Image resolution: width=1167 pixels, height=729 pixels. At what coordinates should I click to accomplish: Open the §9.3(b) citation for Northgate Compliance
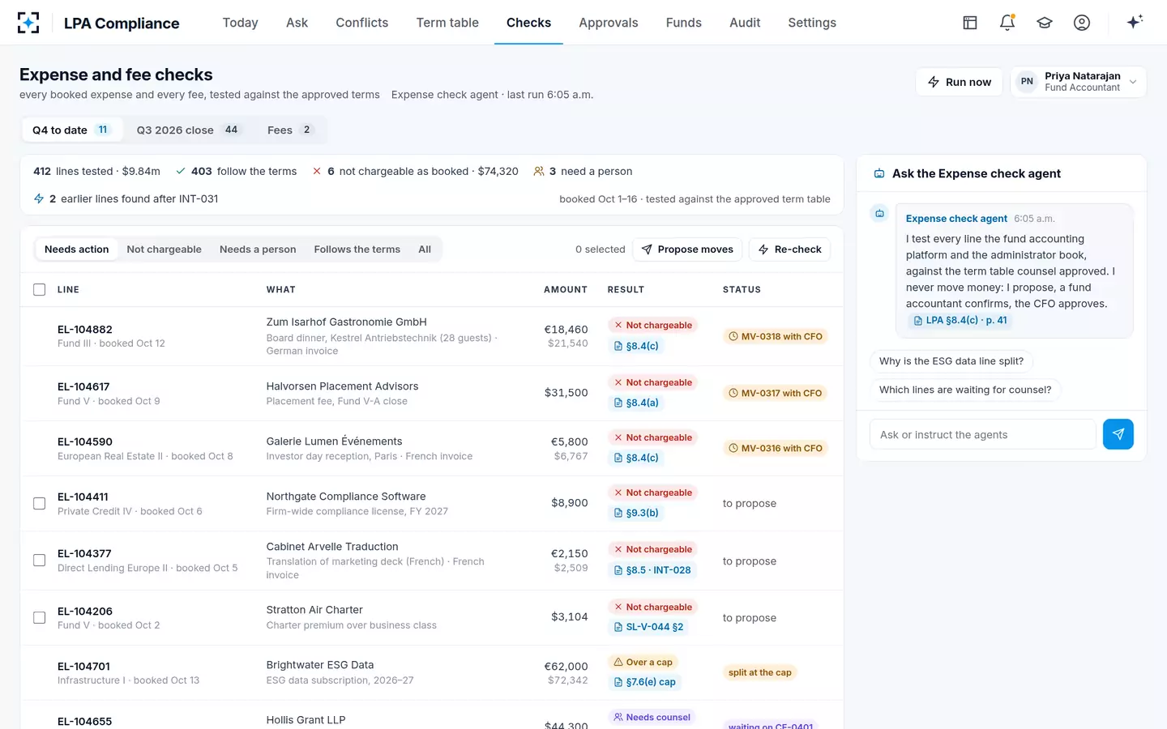(x=636, y=513)
